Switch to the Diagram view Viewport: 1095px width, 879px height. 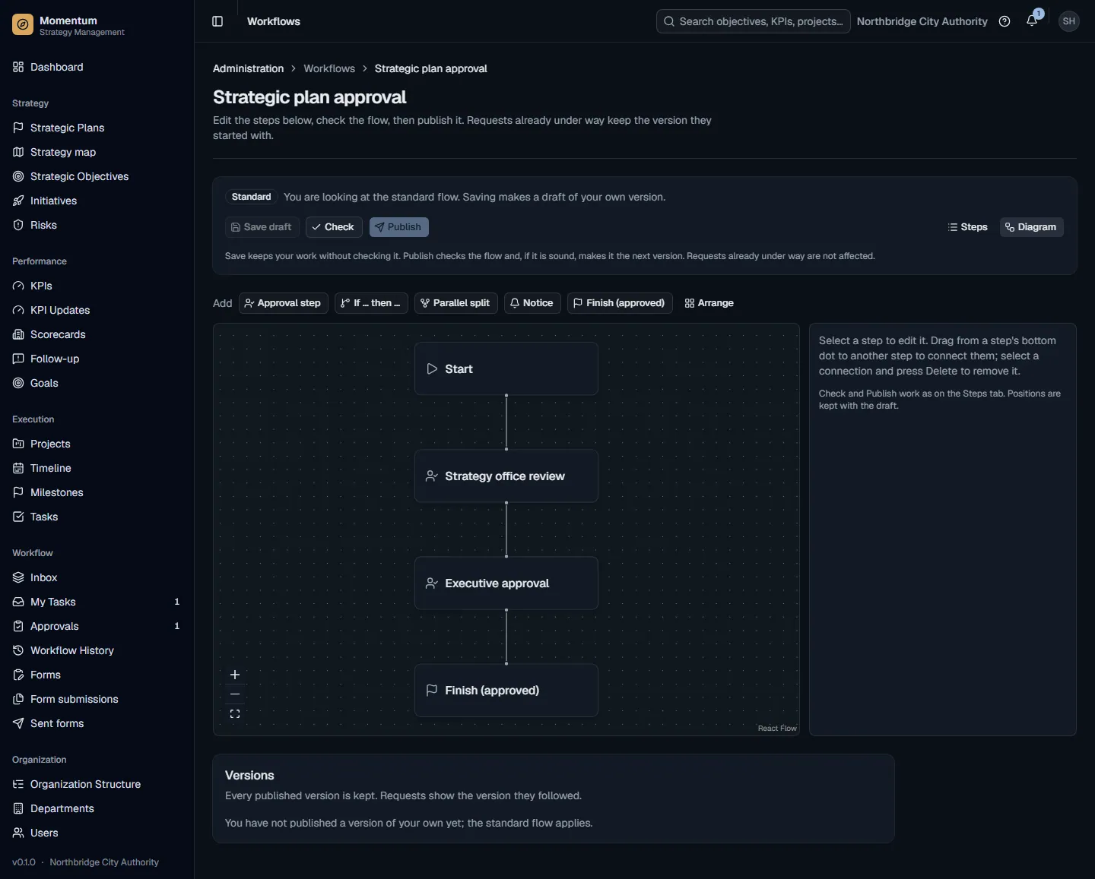coord(1031,227)
